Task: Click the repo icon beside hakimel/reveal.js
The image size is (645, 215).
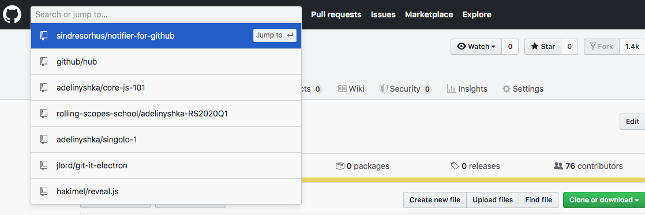Action: tap(44, 191)
